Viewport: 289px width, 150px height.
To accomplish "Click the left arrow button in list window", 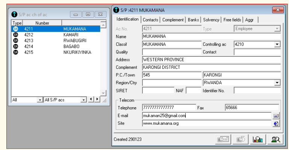I will [91, 99].
